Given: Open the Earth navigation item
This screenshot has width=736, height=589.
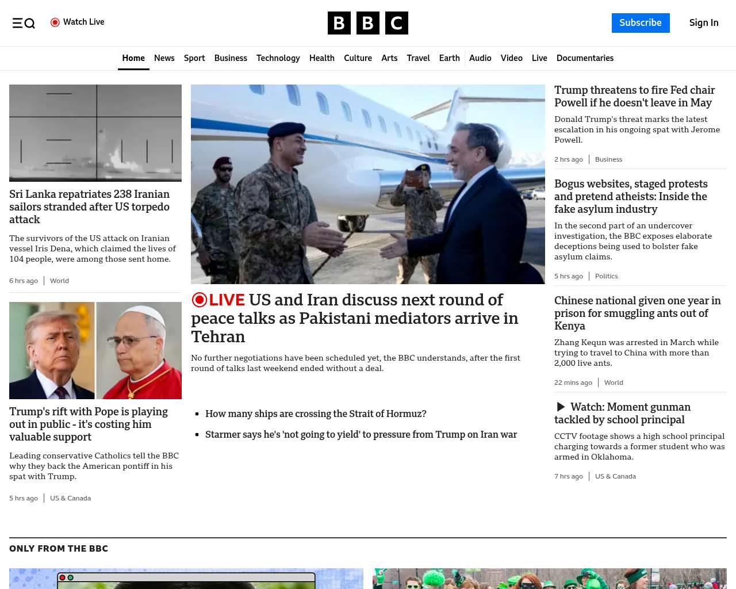Looking at the screenshot, I should tap(449, 58).
